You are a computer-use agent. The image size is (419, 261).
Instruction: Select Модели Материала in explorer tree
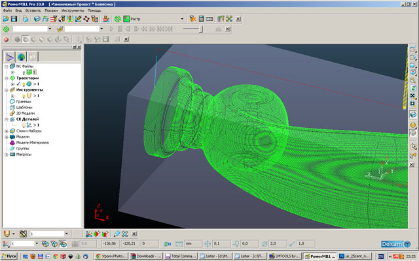pyautogui.click(x=32, y=143)
